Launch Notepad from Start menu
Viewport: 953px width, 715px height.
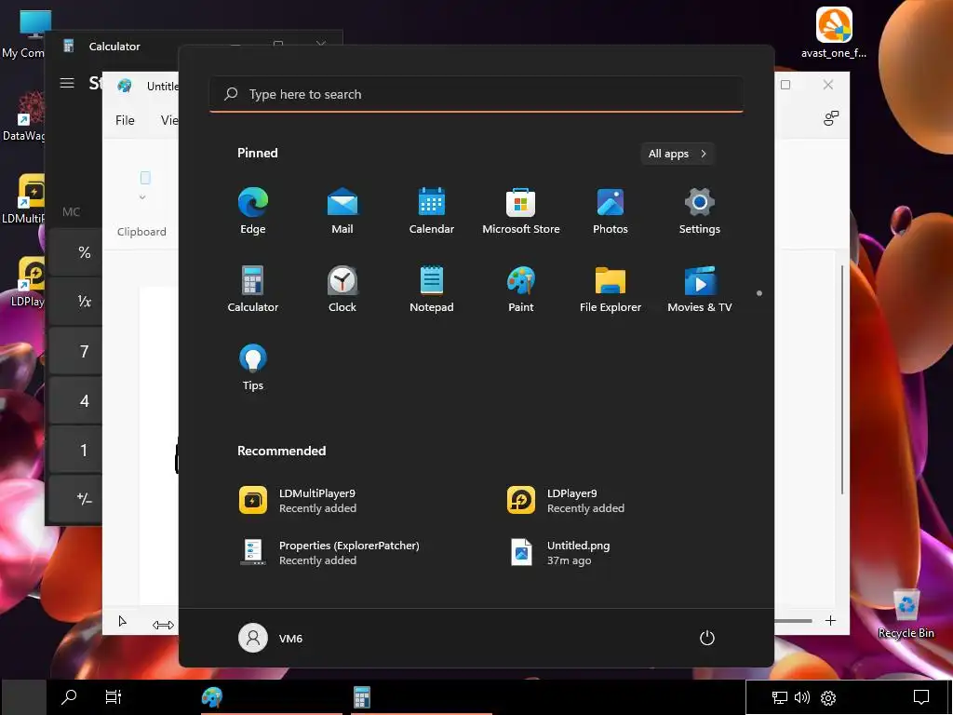(432, 289)
